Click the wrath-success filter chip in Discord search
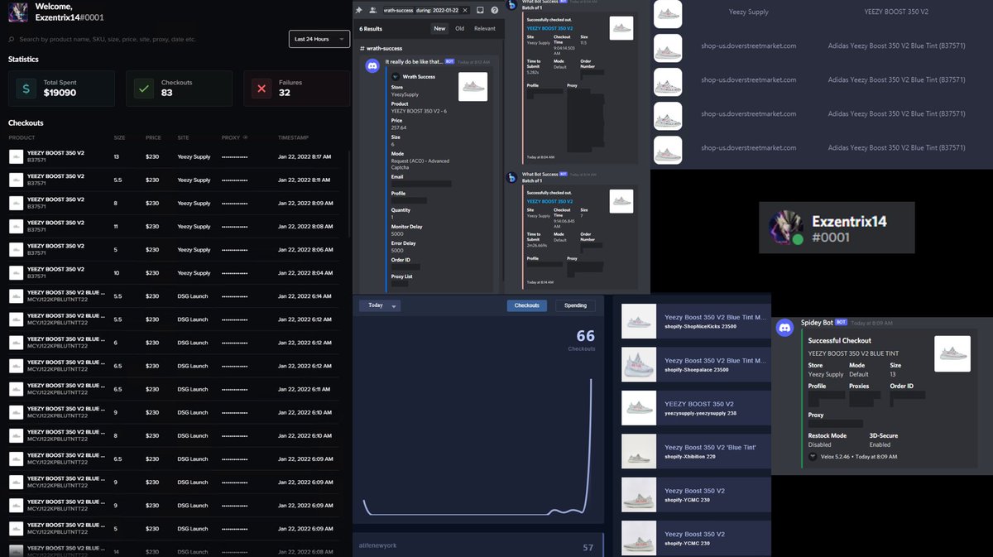 (397, 10)
